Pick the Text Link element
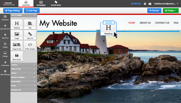Viewport: 181px width, 103px height. coord(30,35)
